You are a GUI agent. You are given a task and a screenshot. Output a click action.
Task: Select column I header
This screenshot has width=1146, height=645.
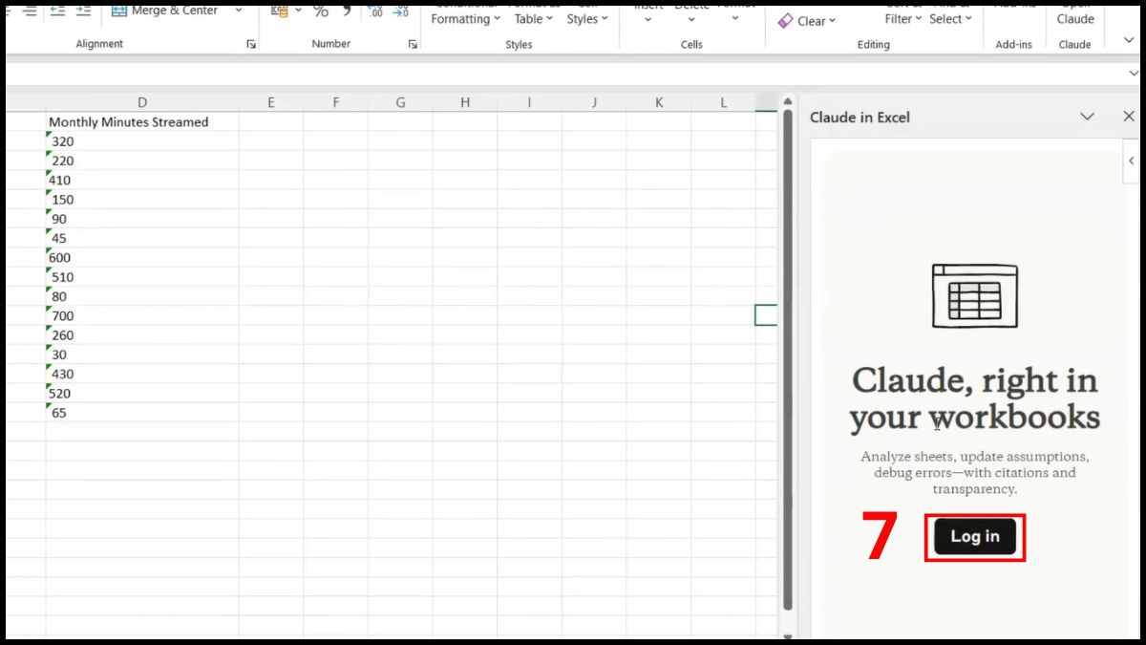coord(529,102)
